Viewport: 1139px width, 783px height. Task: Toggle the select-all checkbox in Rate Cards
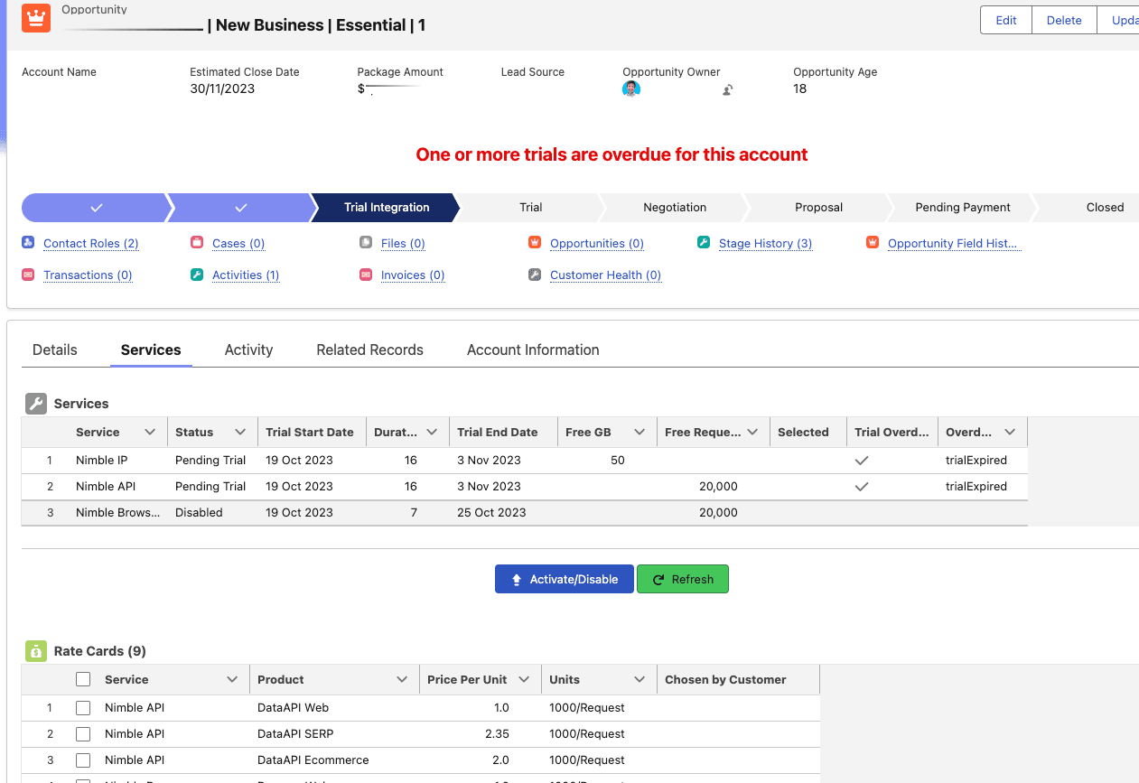point(83,679)
